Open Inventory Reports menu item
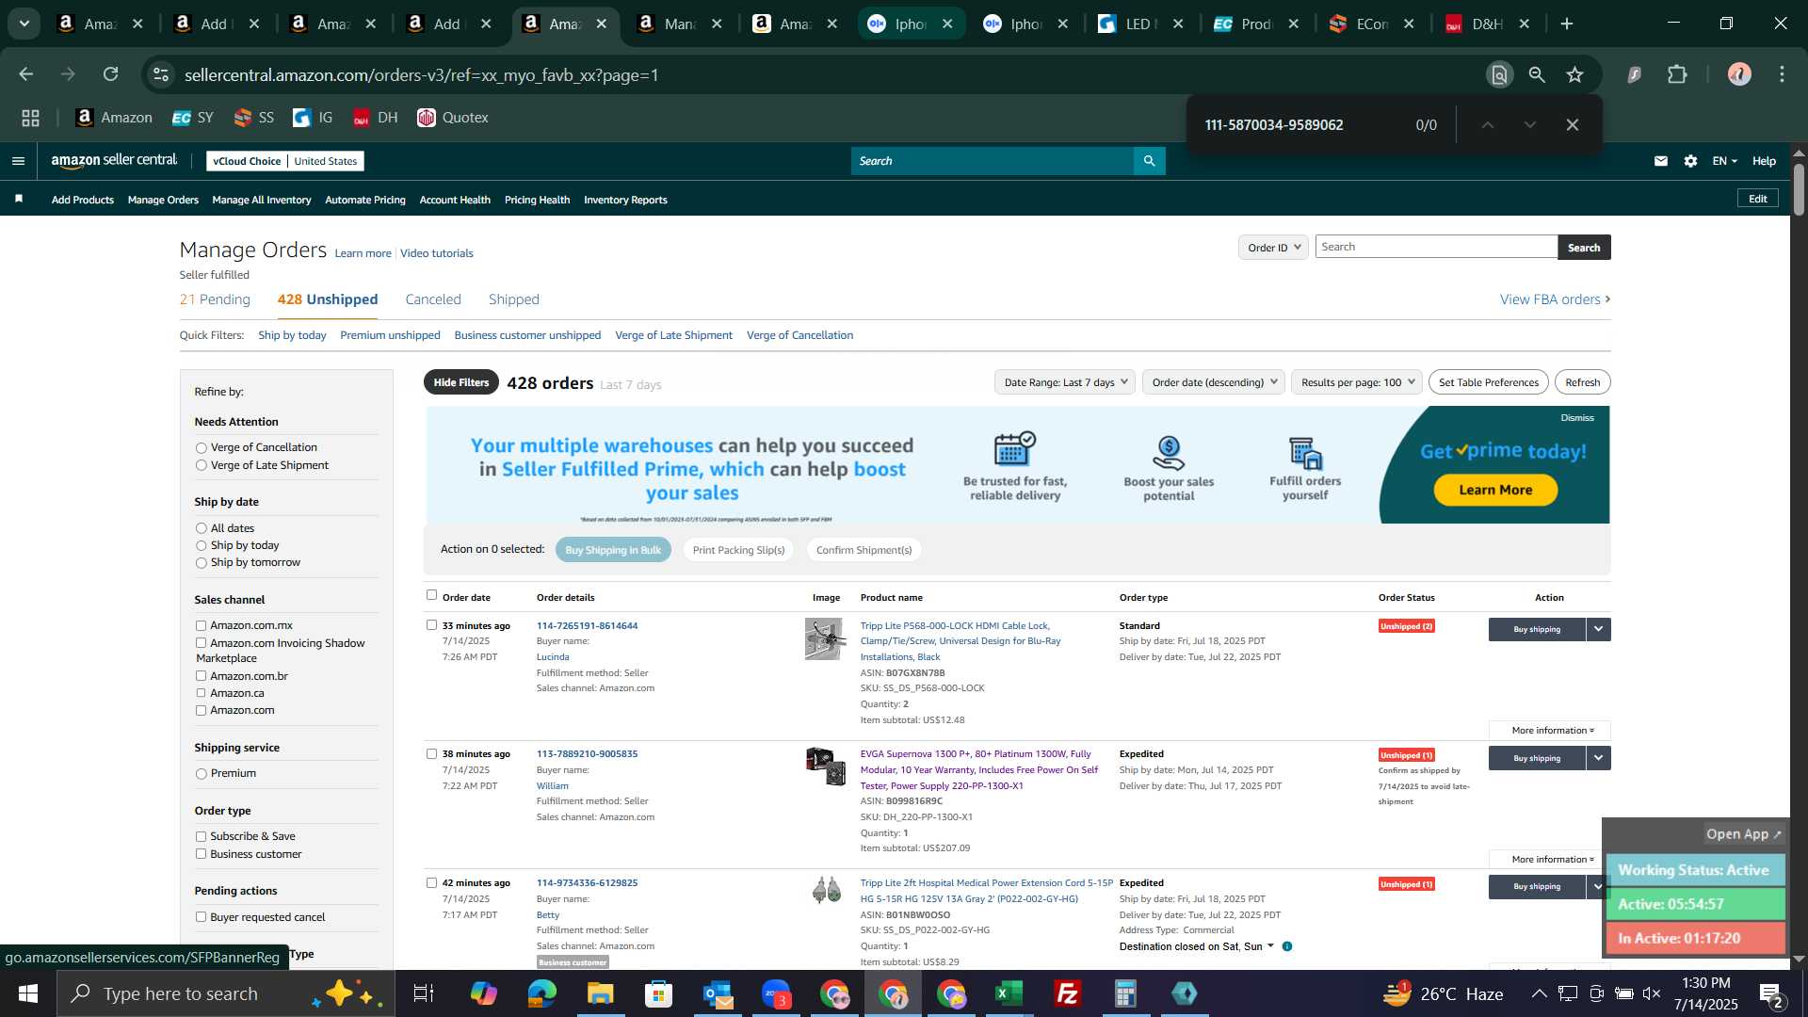1808x1017 pixels. coord(625,200)
